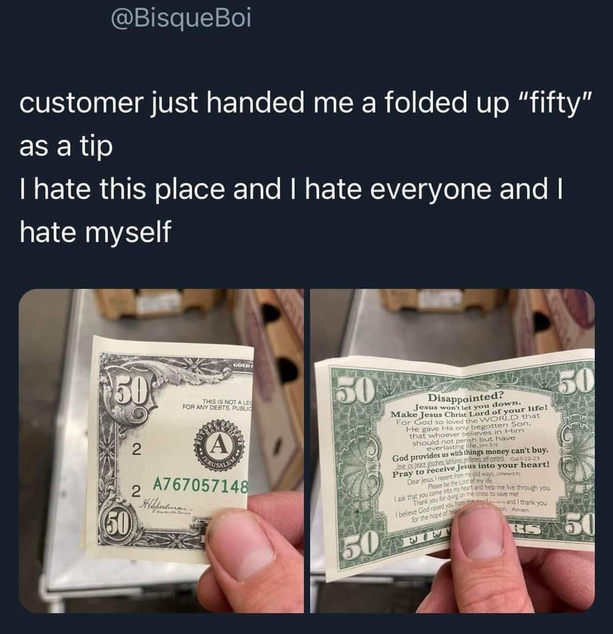The width and height of the screenshot is (613, 634).
Task: Select the "hate myself" tweet line
Action: point(95,231)
